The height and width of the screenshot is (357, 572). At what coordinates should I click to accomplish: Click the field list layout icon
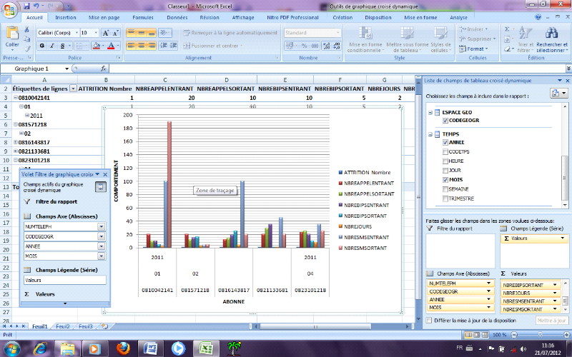(x=555, y=94)
